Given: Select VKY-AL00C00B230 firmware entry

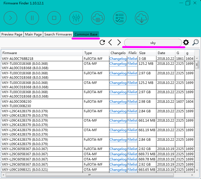Looking at the screenshot, I should [16, 102].
